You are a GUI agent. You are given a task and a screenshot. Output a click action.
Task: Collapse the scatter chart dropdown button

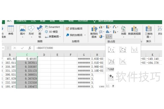pos(109,37)
